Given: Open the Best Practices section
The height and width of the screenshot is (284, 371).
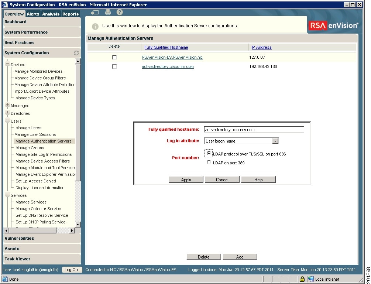Looking at the screenshot, I should (x=42, y=42).
